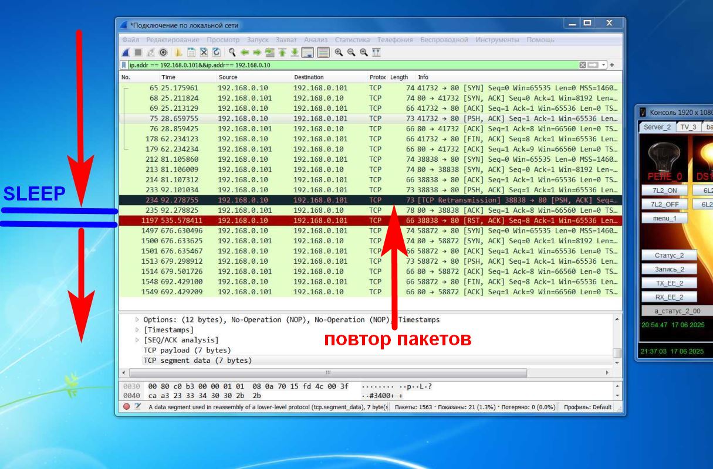
Task: Start capture with the blue shark fin icon
Action: pos(125,52)
